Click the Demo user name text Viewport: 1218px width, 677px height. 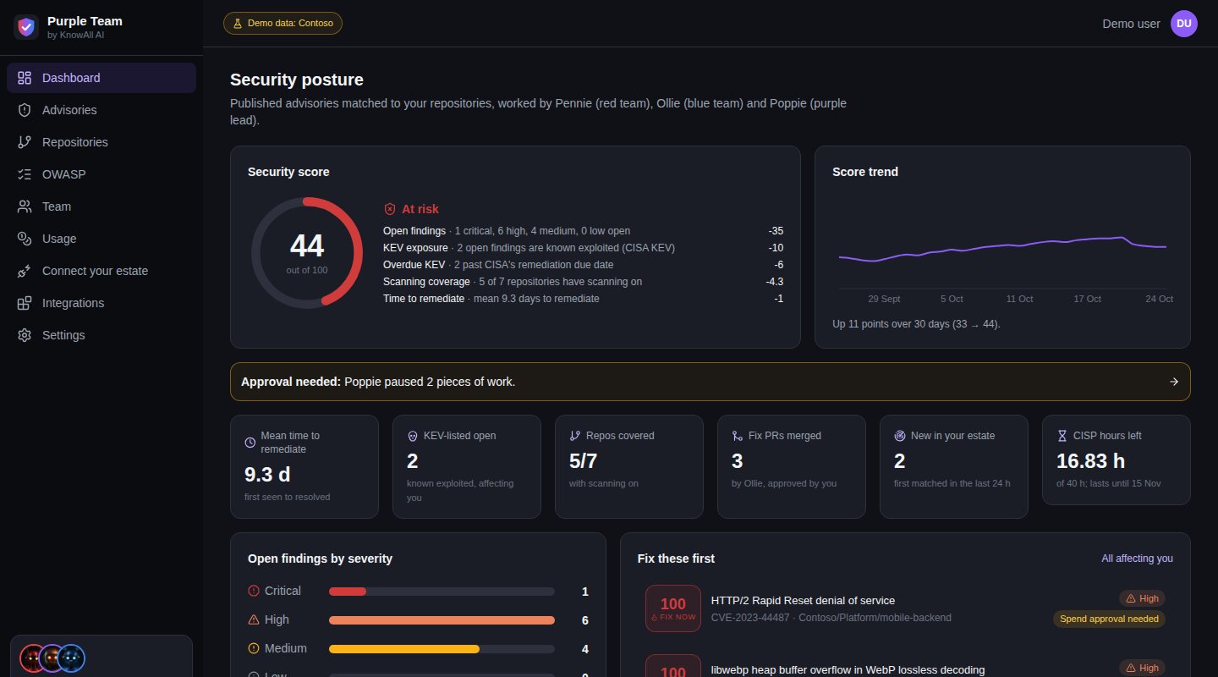pyautogui.click(x=1132, y=24)
